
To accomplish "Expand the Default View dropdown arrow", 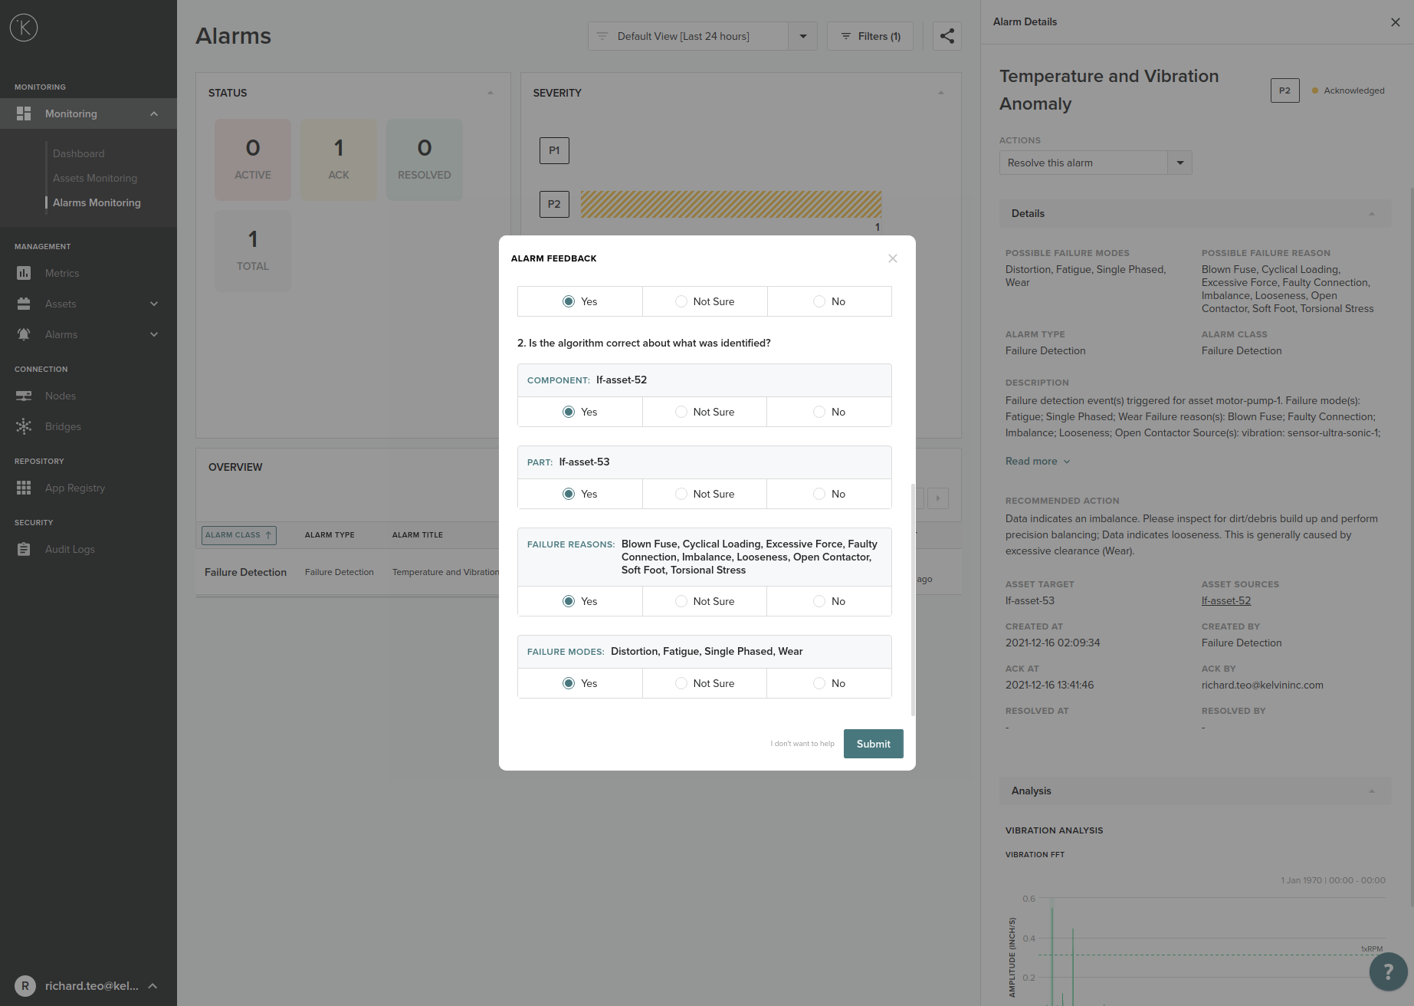I will 802,36.
